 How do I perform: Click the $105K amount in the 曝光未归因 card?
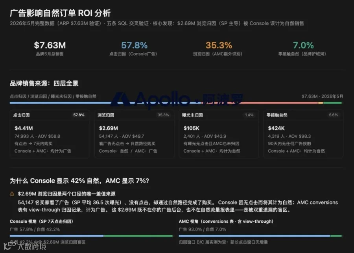tap(192, 128)
